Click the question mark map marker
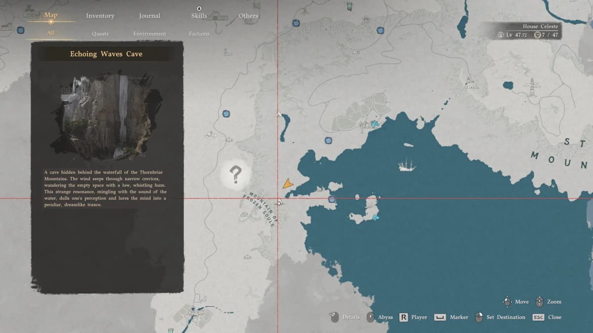This screenshot has height=333, width=593. pos(236,174)
